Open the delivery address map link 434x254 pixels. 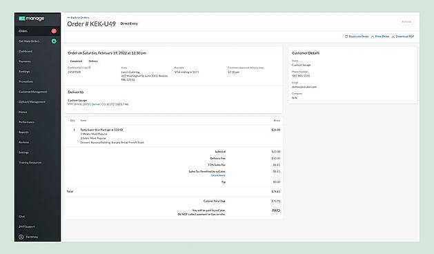coord(98,104)
